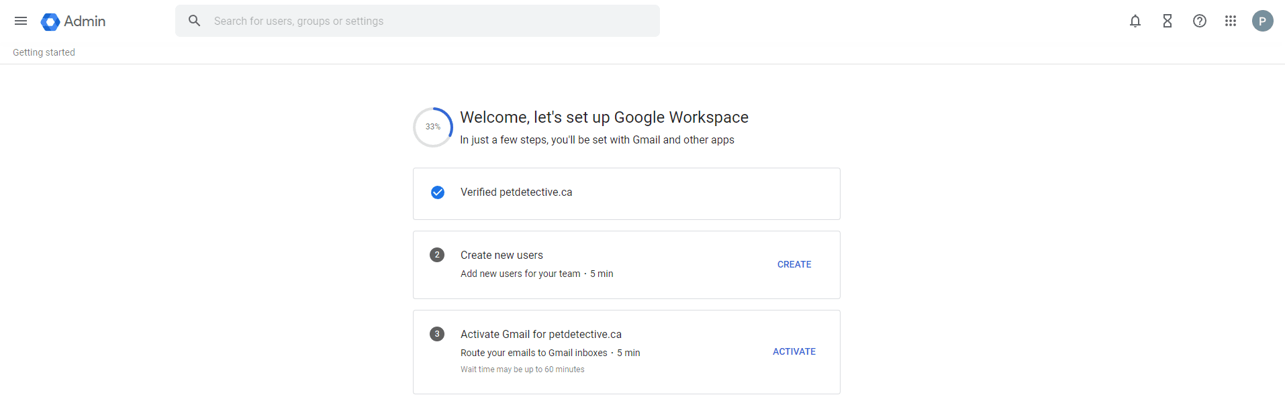This screenshot has height=397, width=1285.
Task: Click the search magnifier icon
Action: point(195,21)
